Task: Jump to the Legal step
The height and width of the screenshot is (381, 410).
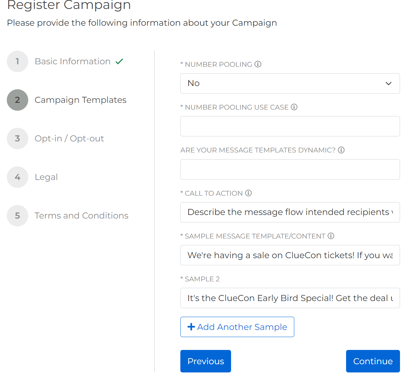Action: [x=46, y=177]
